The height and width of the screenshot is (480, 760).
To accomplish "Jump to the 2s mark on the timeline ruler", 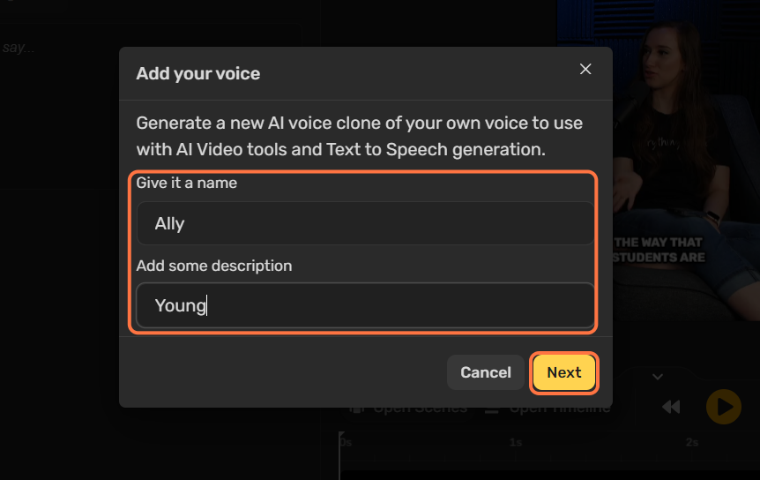I will (692, 442).
